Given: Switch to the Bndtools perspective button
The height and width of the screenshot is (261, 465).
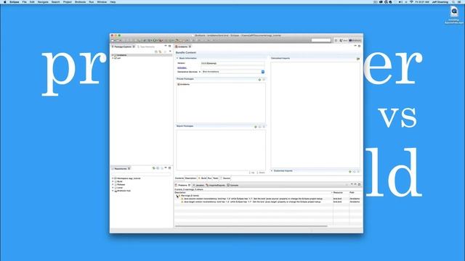Looking at the screenshot, I should tap(355, 41).
